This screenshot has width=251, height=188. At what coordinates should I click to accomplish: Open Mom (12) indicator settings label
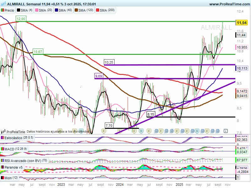pyautogui.click(x=11, y=178)
